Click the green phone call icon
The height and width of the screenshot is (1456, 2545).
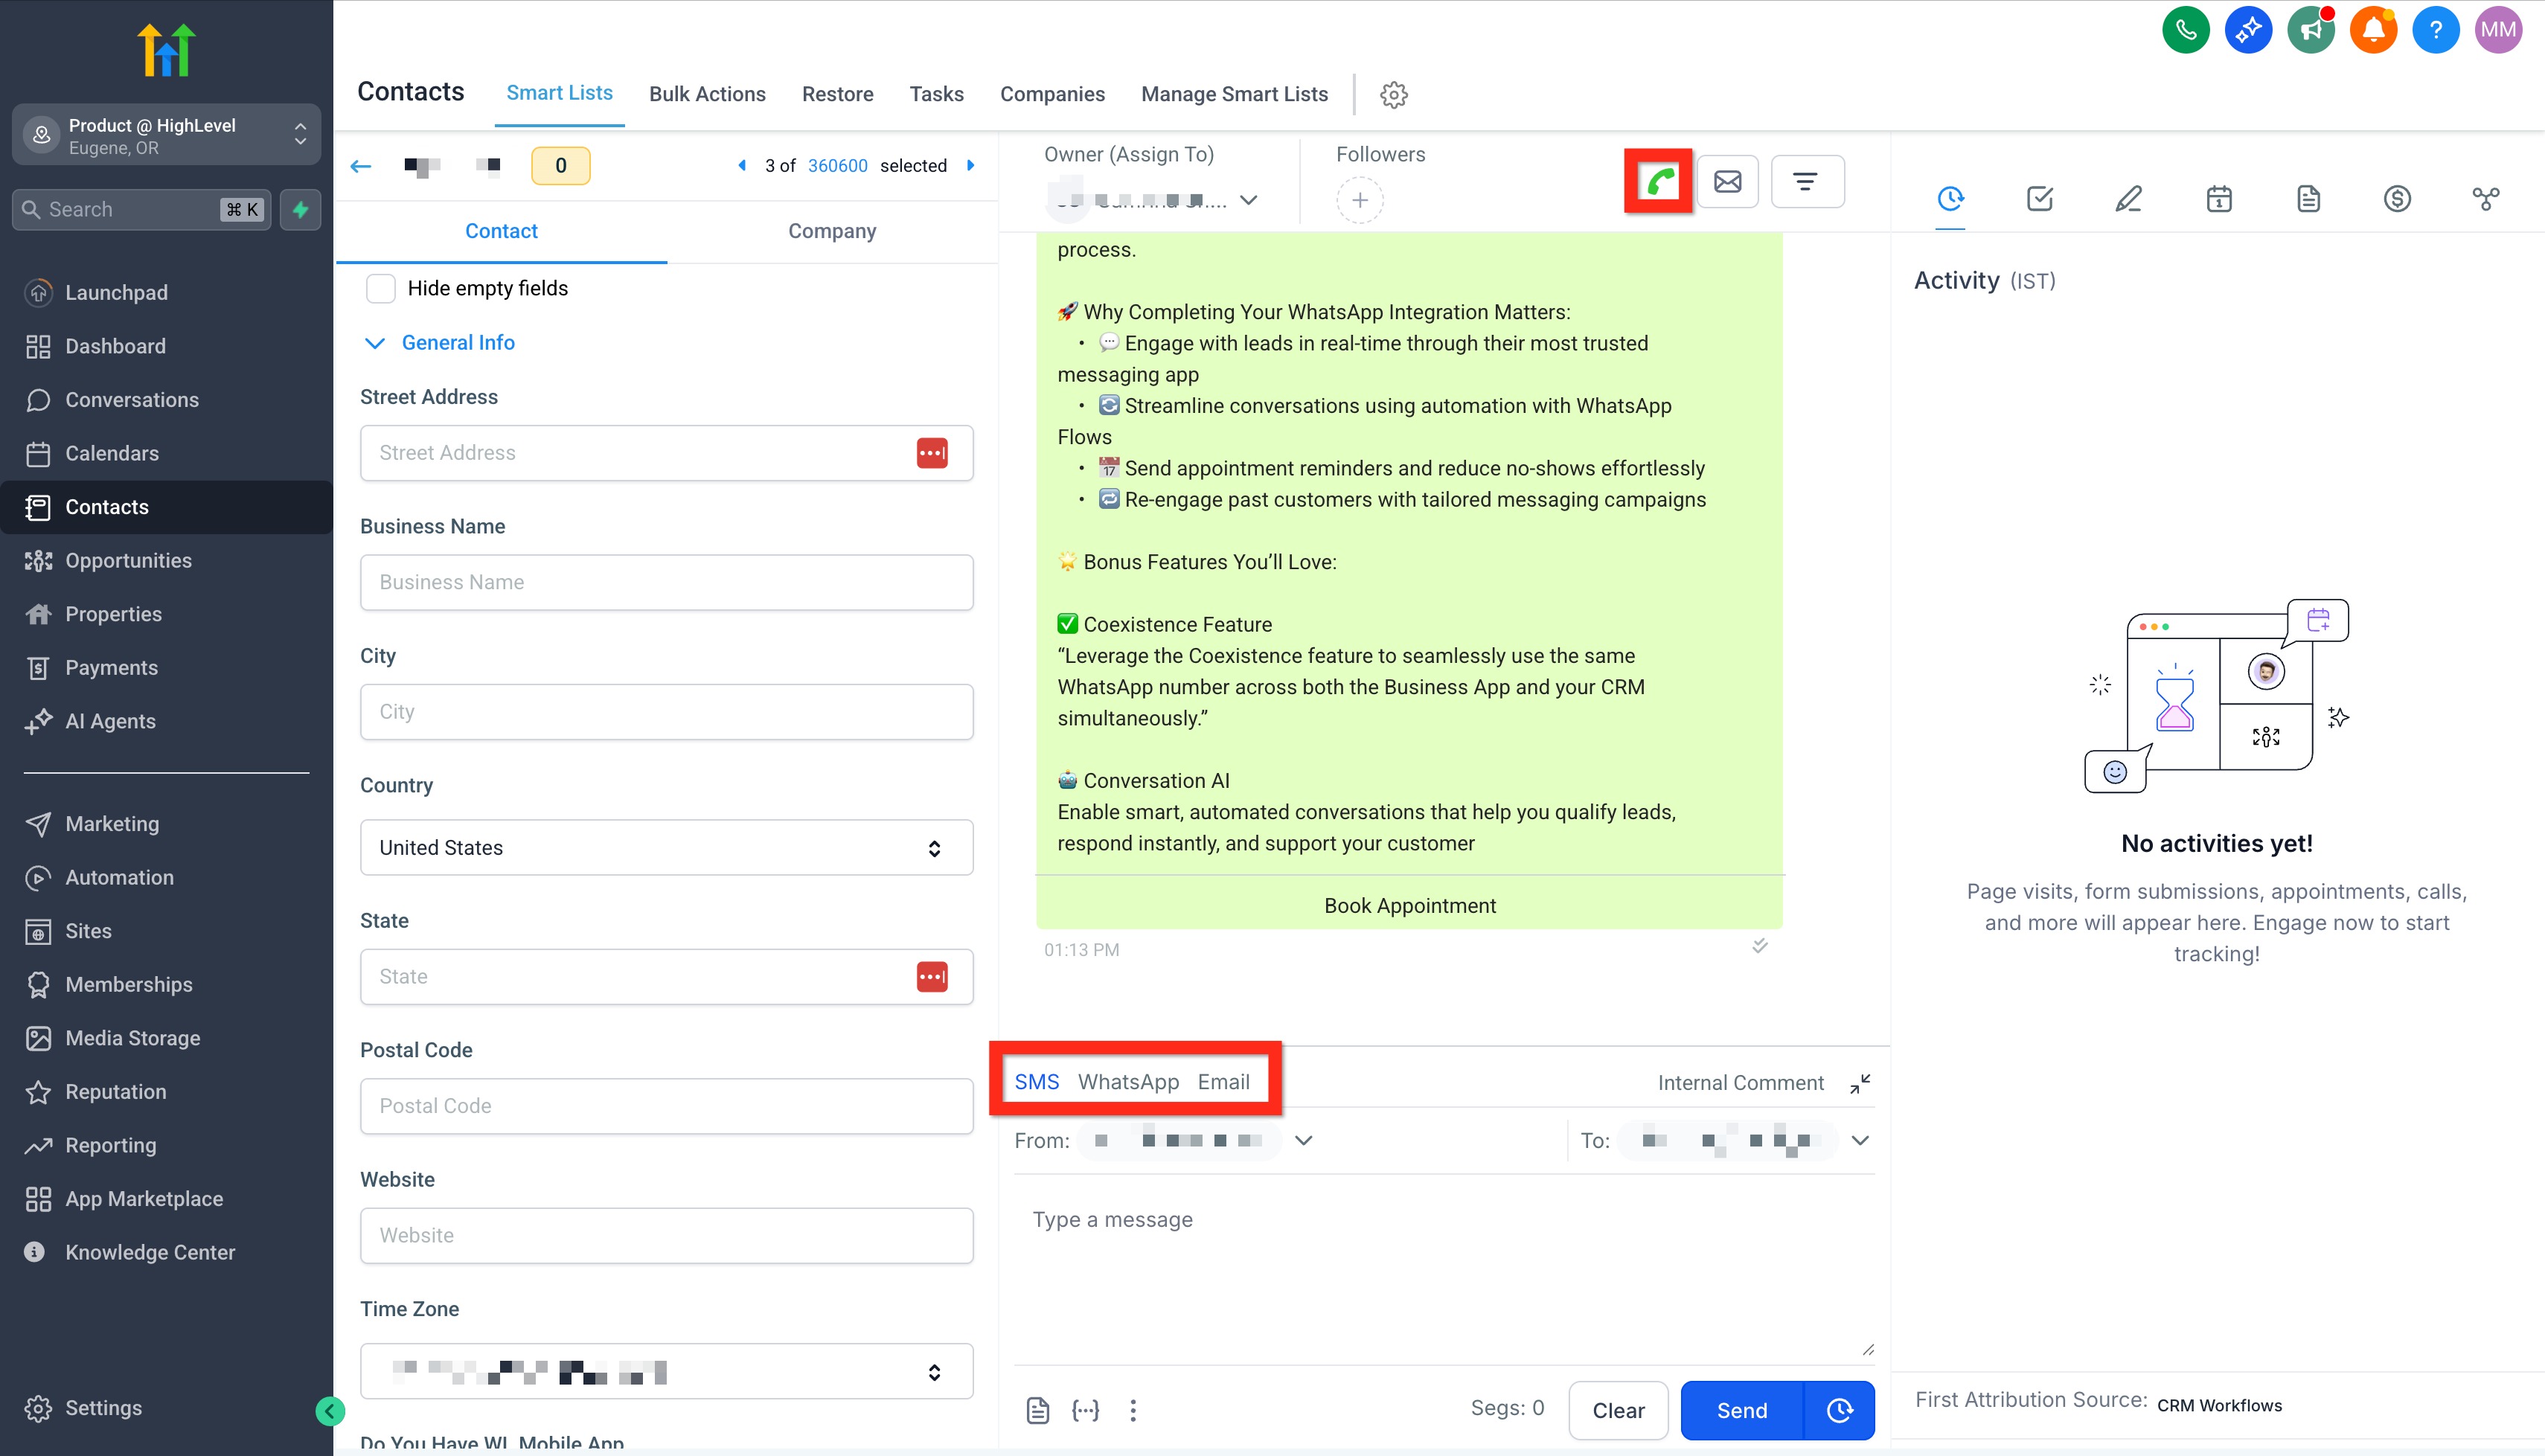point(1659,182)
